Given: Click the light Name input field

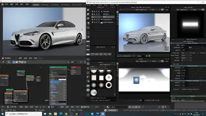Looking at the screenshot, I should [193, 45].
